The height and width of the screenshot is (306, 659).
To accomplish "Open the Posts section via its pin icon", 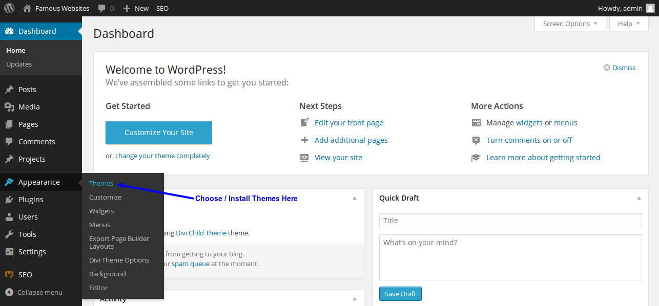I will pyautogui.click(x=11, y=89).
